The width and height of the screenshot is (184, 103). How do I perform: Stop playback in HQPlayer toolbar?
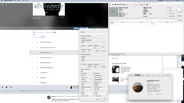pos(115,5)
